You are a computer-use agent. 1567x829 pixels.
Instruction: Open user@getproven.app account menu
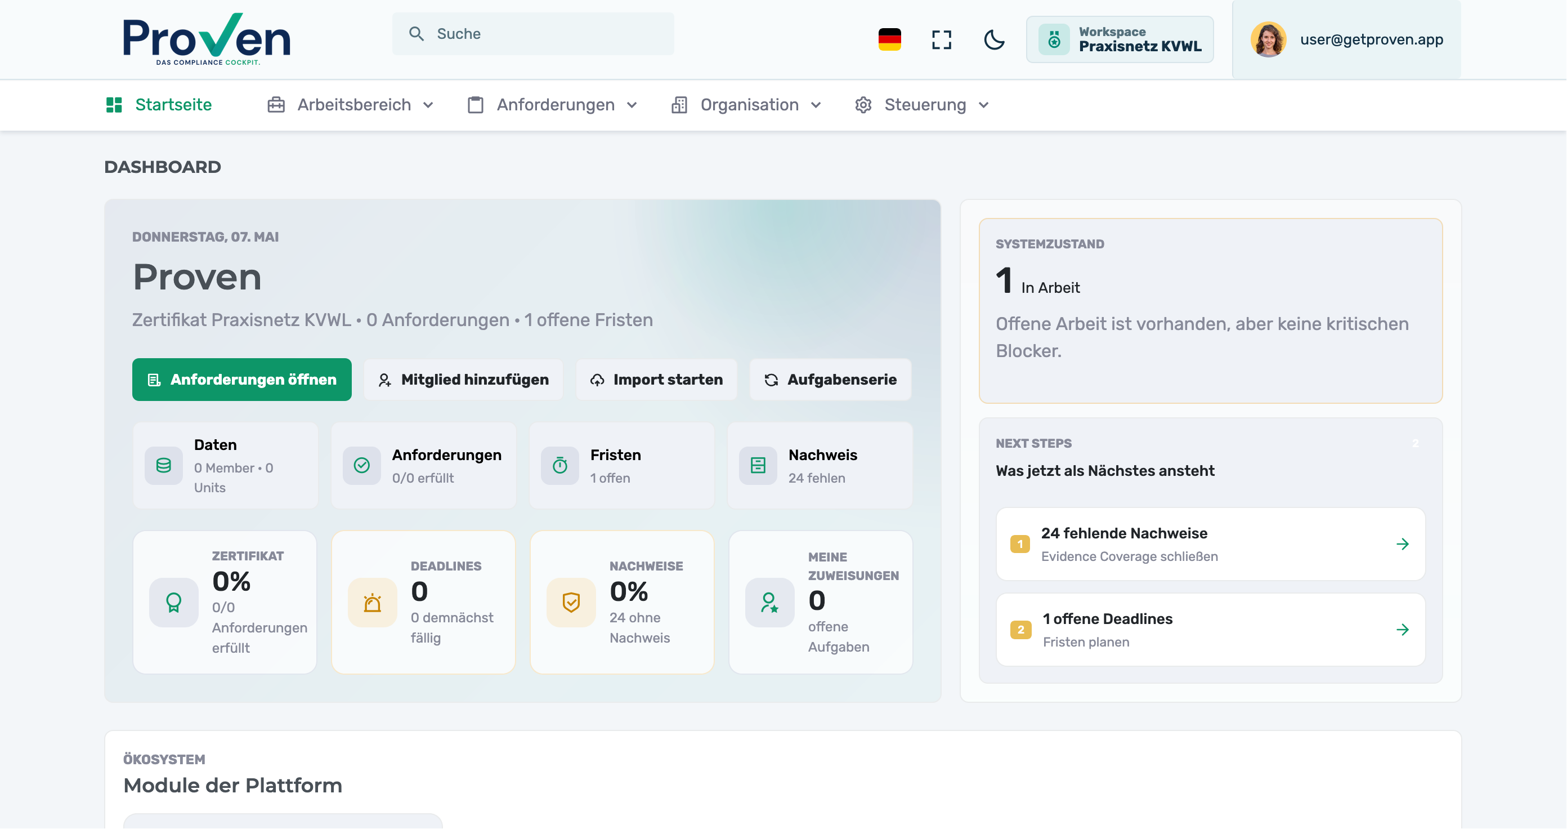(1347, 40)
